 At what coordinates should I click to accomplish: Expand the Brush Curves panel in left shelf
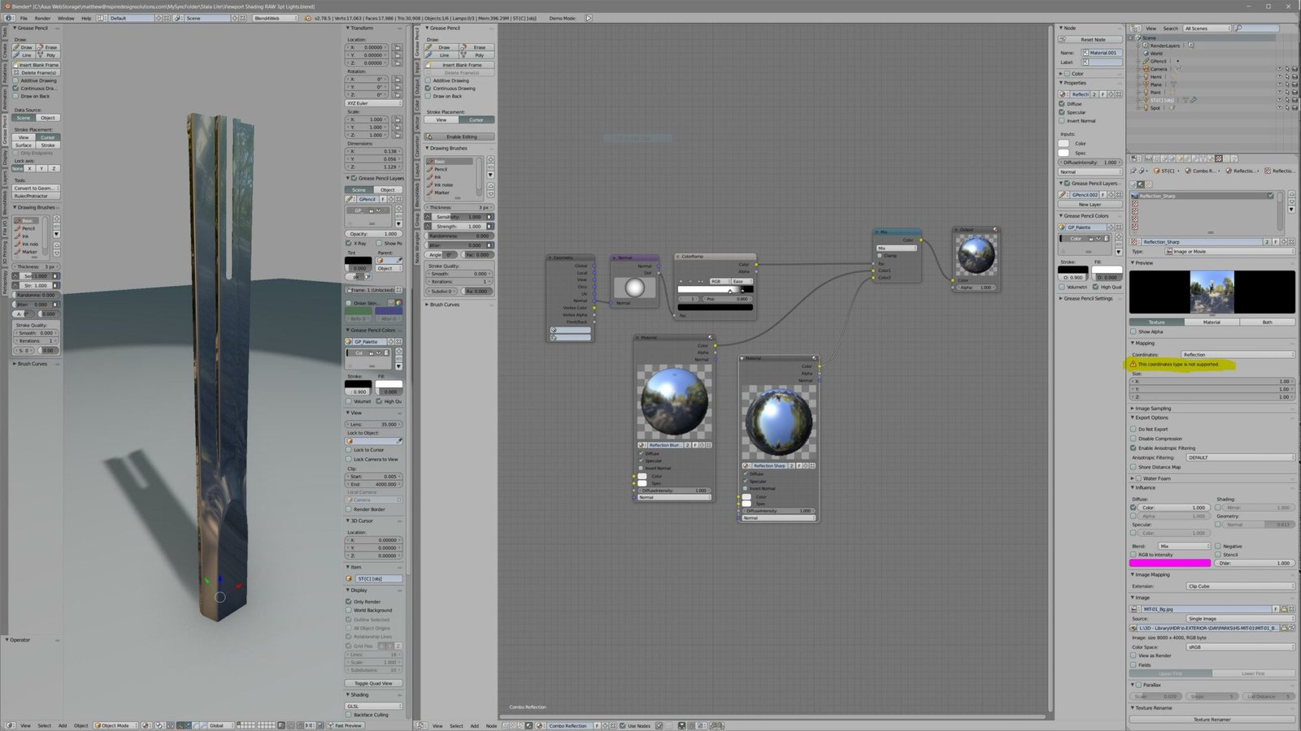[x=31, y=364]
